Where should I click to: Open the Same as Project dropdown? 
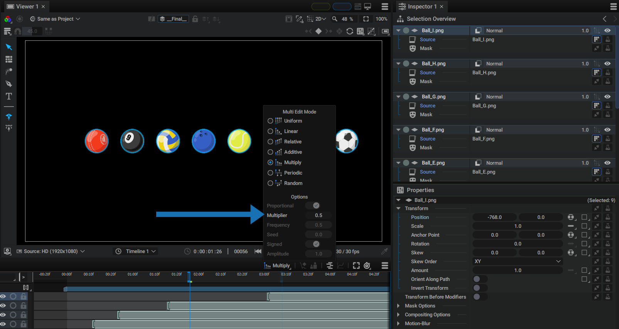coord(55,19)
